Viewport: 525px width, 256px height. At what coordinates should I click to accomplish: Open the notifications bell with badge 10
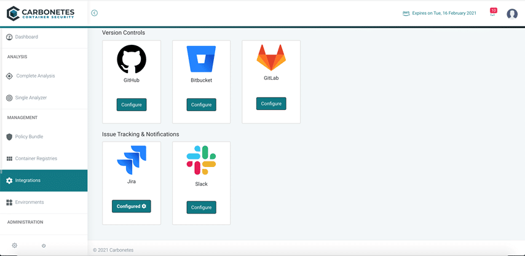tap(493, 12)
